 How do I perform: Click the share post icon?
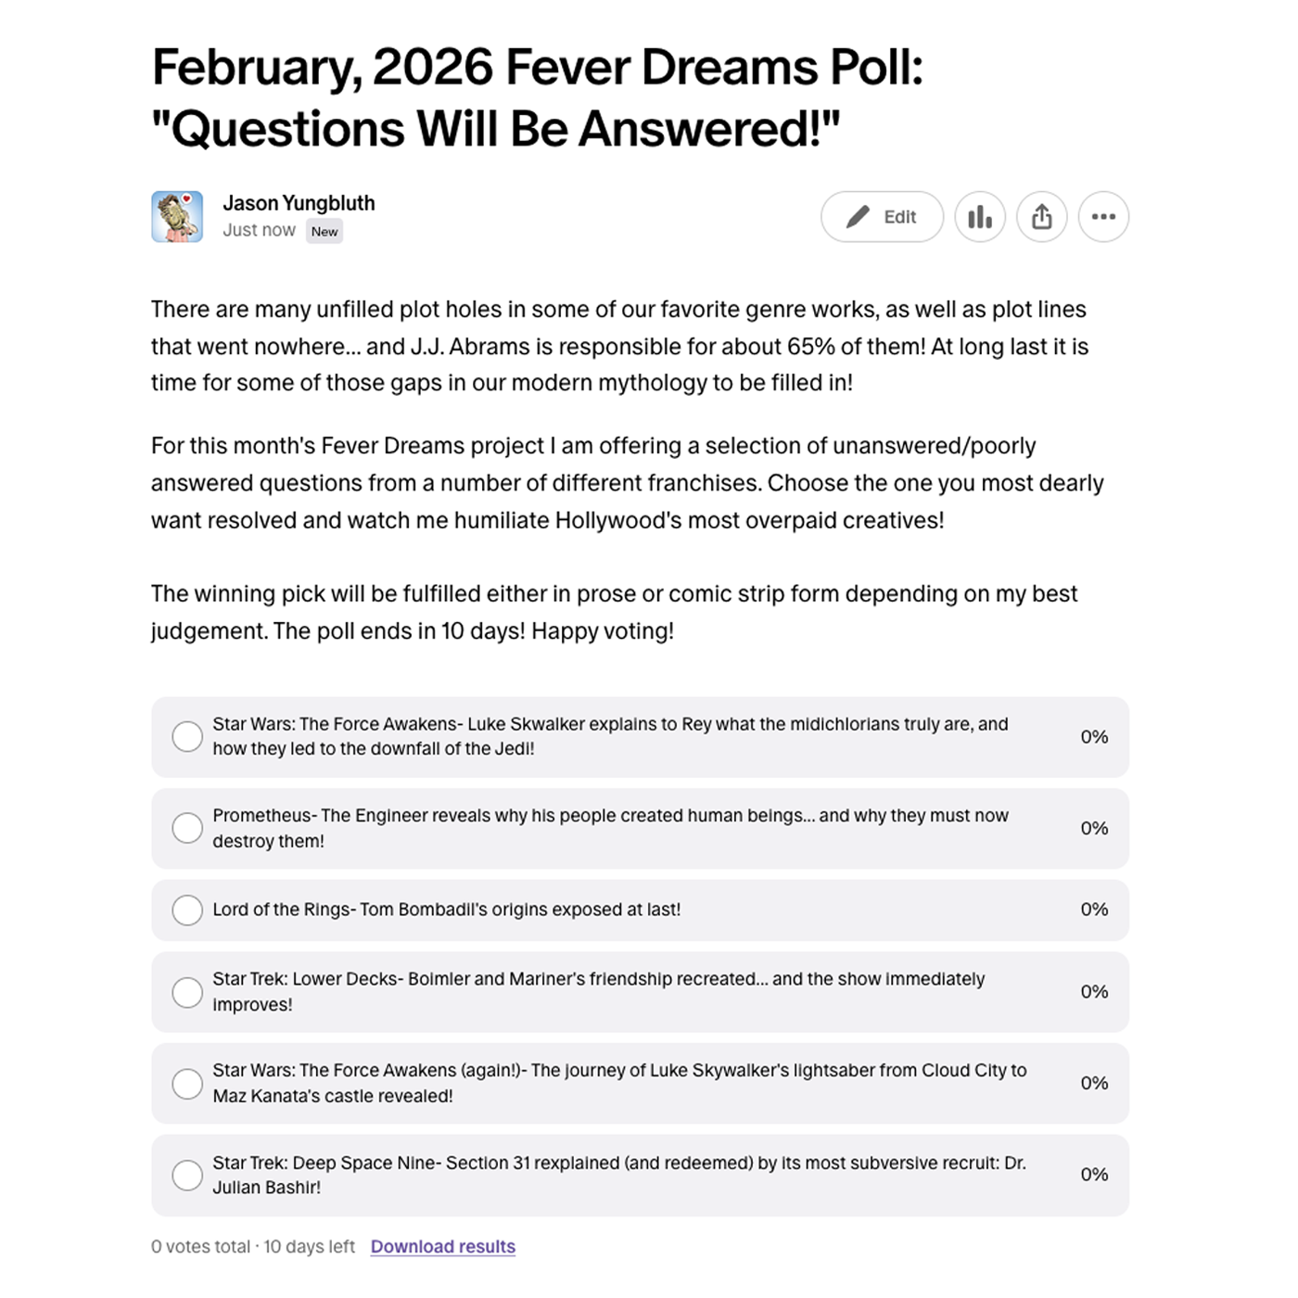1042,217
